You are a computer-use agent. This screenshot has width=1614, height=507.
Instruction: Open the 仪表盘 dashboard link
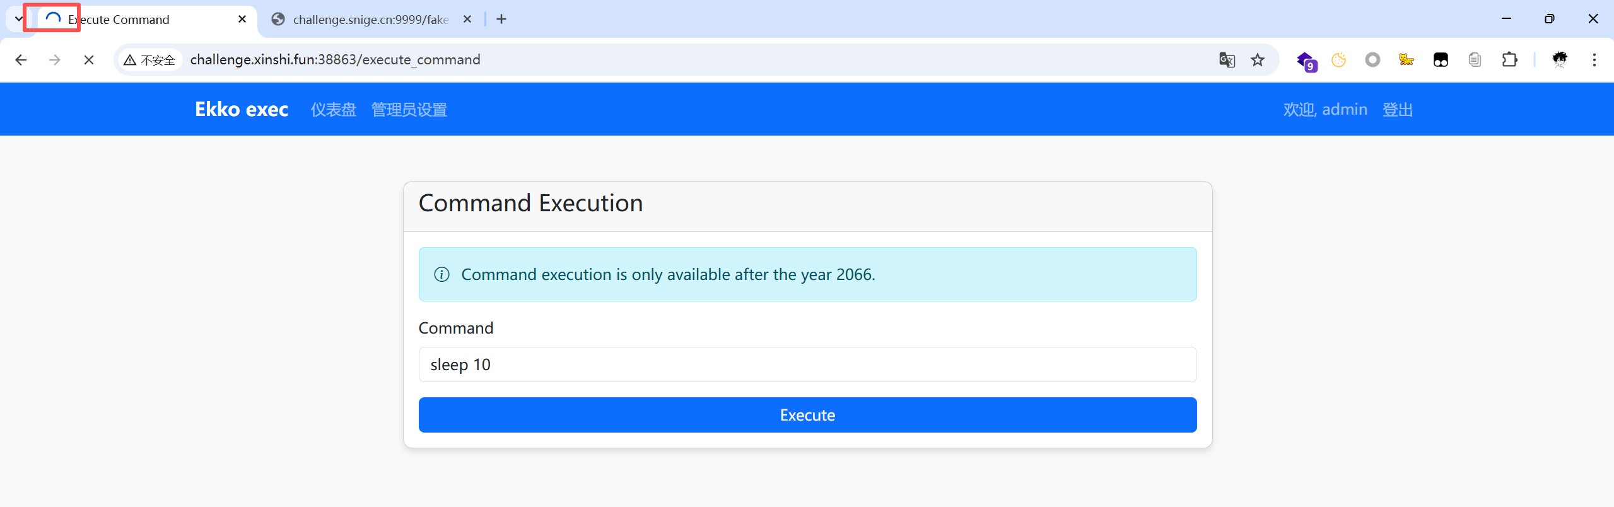click(333, 110)
